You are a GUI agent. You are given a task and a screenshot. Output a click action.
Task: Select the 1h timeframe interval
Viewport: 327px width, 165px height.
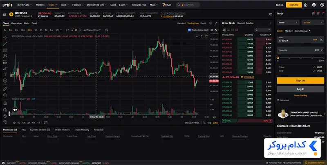tap(36, 30)
